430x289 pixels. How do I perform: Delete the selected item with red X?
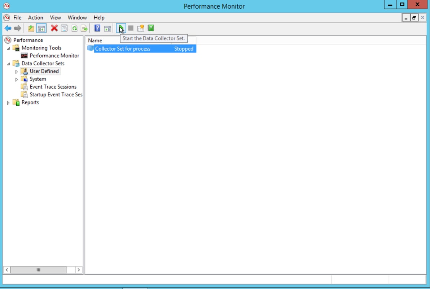click(x=54, y=28)
